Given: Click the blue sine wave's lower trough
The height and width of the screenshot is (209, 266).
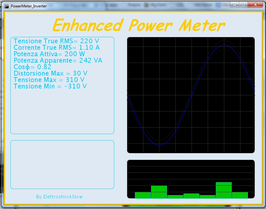Looking at the screenshot, I should point(160,145).
